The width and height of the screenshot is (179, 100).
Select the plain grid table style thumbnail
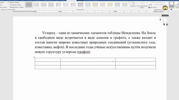tap(29, 5)
